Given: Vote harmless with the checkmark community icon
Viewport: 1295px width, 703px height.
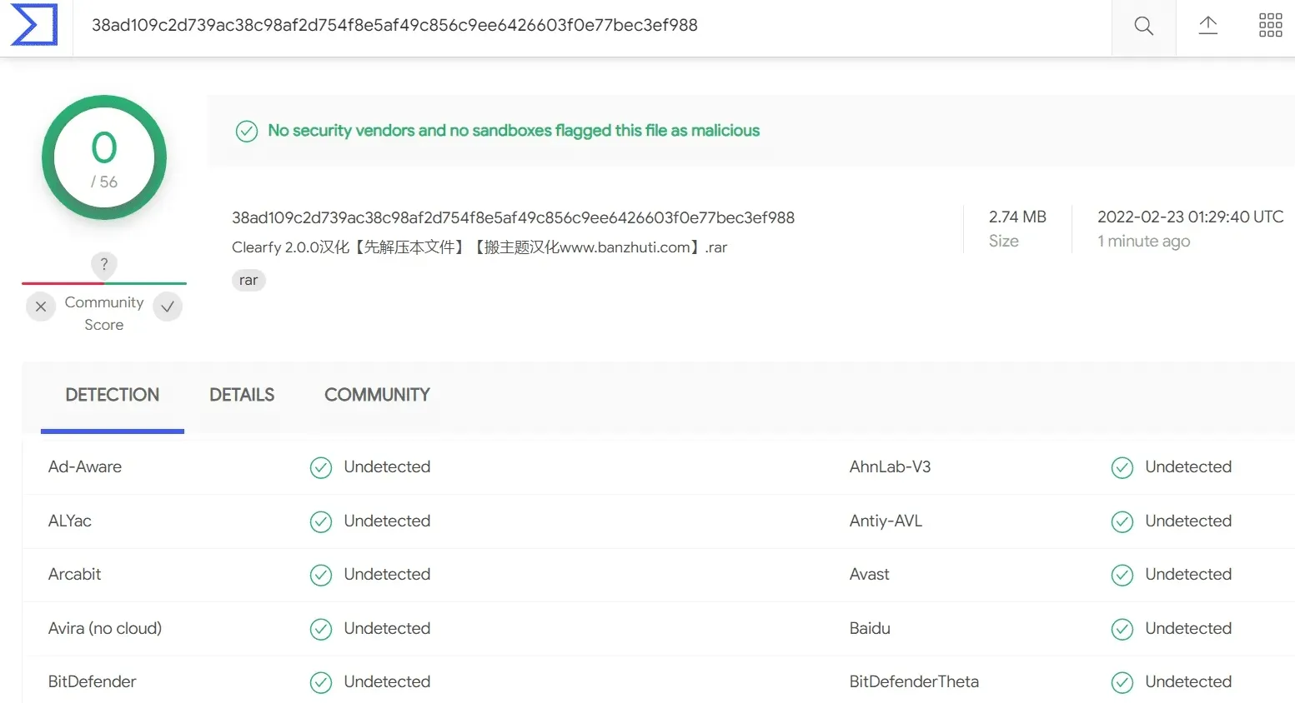Looking at the screenshot, I should [x=168, y=307].
